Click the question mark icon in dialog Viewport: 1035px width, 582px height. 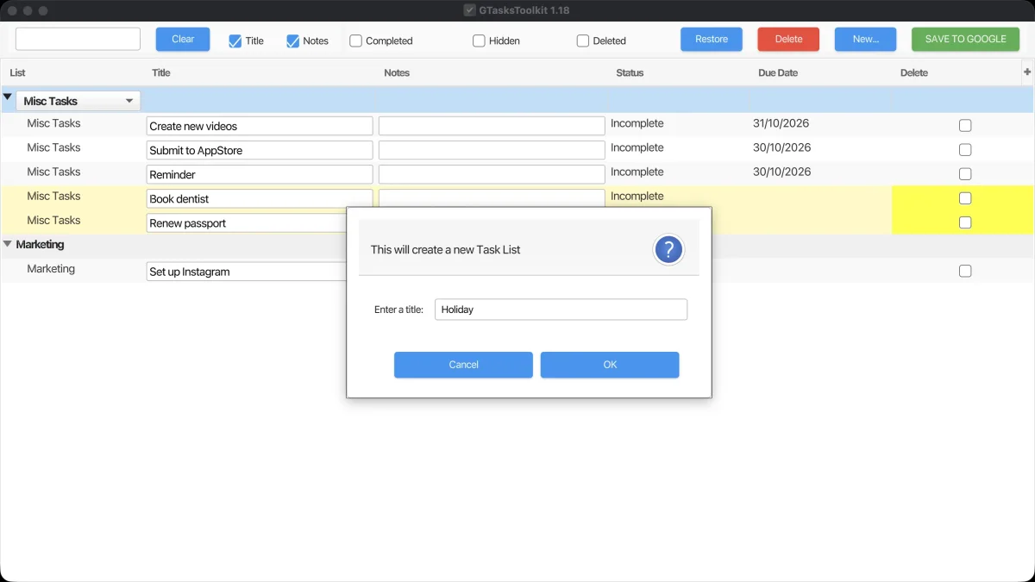pyautogui.click(x=668, y=250)
